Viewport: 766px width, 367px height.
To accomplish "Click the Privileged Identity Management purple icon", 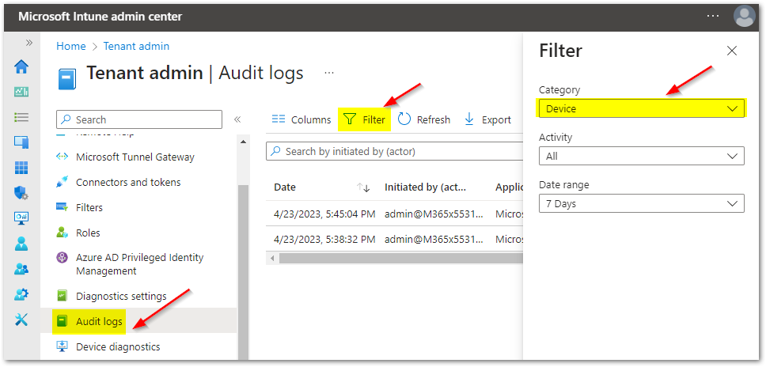I will (x=62, y=258).
